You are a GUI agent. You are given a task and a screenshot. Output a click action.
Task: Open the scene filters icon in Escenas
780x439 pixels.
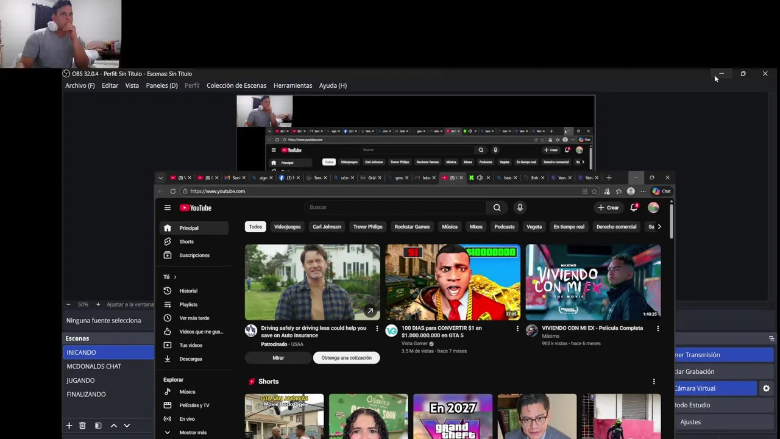97,426
